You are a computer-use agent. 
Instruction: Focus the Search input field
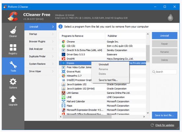164,72
